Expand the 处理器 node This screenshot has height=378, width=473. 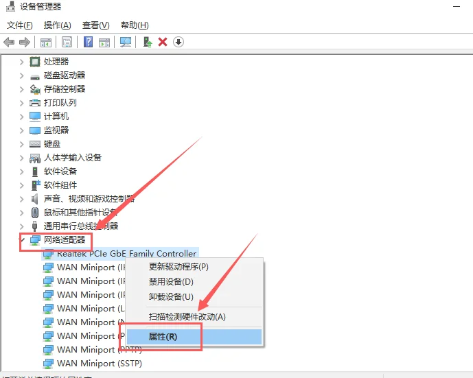[21, 62]
